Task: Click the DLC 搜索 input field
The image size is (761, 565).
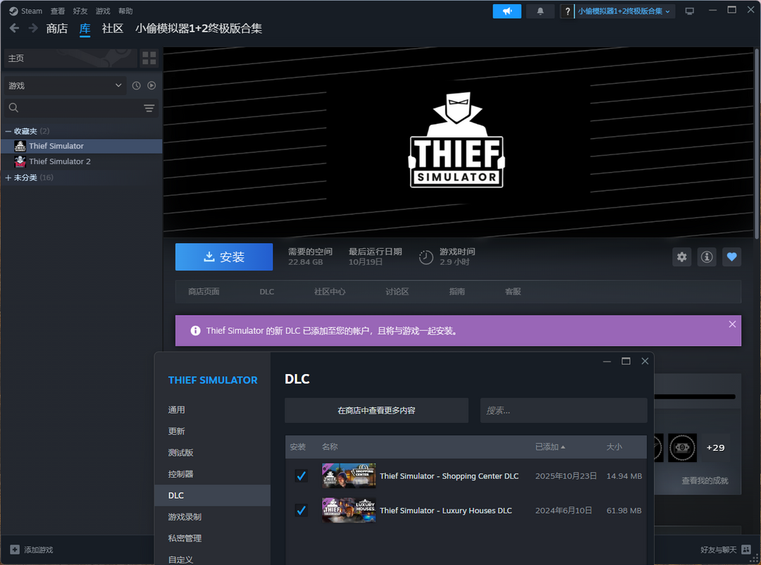Action: coord(563,410)
